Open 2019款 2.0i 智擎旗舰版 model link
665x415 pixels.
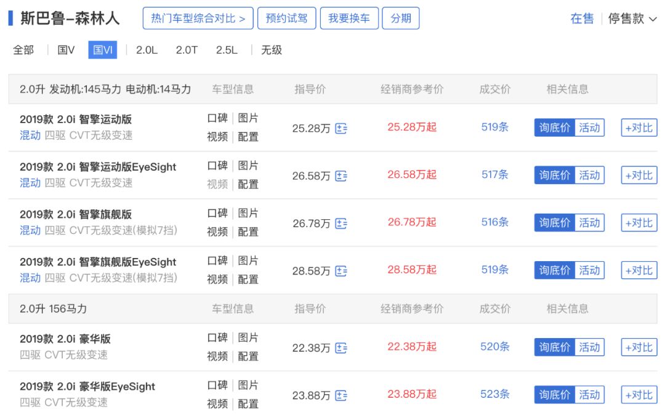point(76,214)
